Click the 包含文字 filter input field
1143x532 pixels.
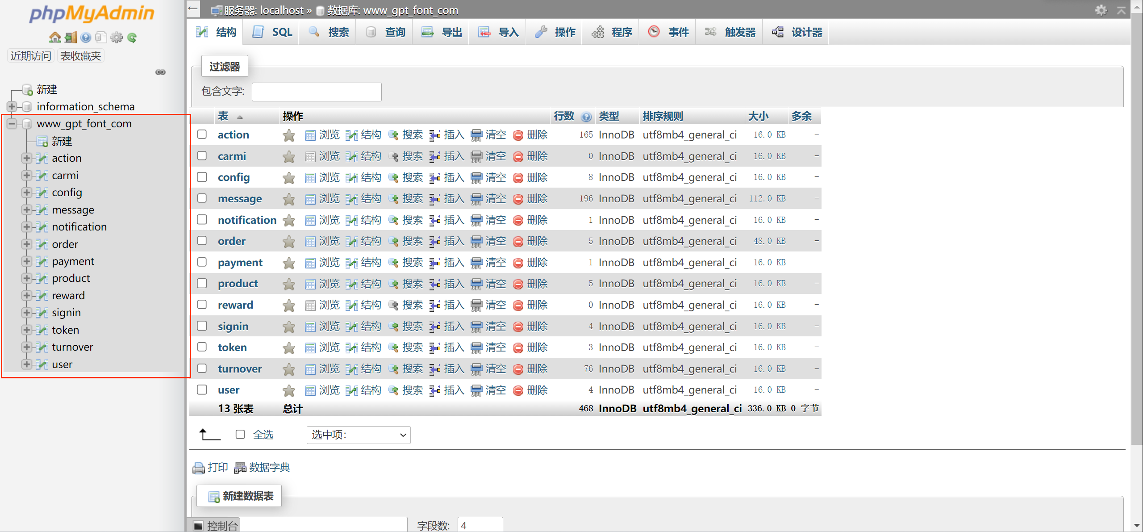pos(317,92)
